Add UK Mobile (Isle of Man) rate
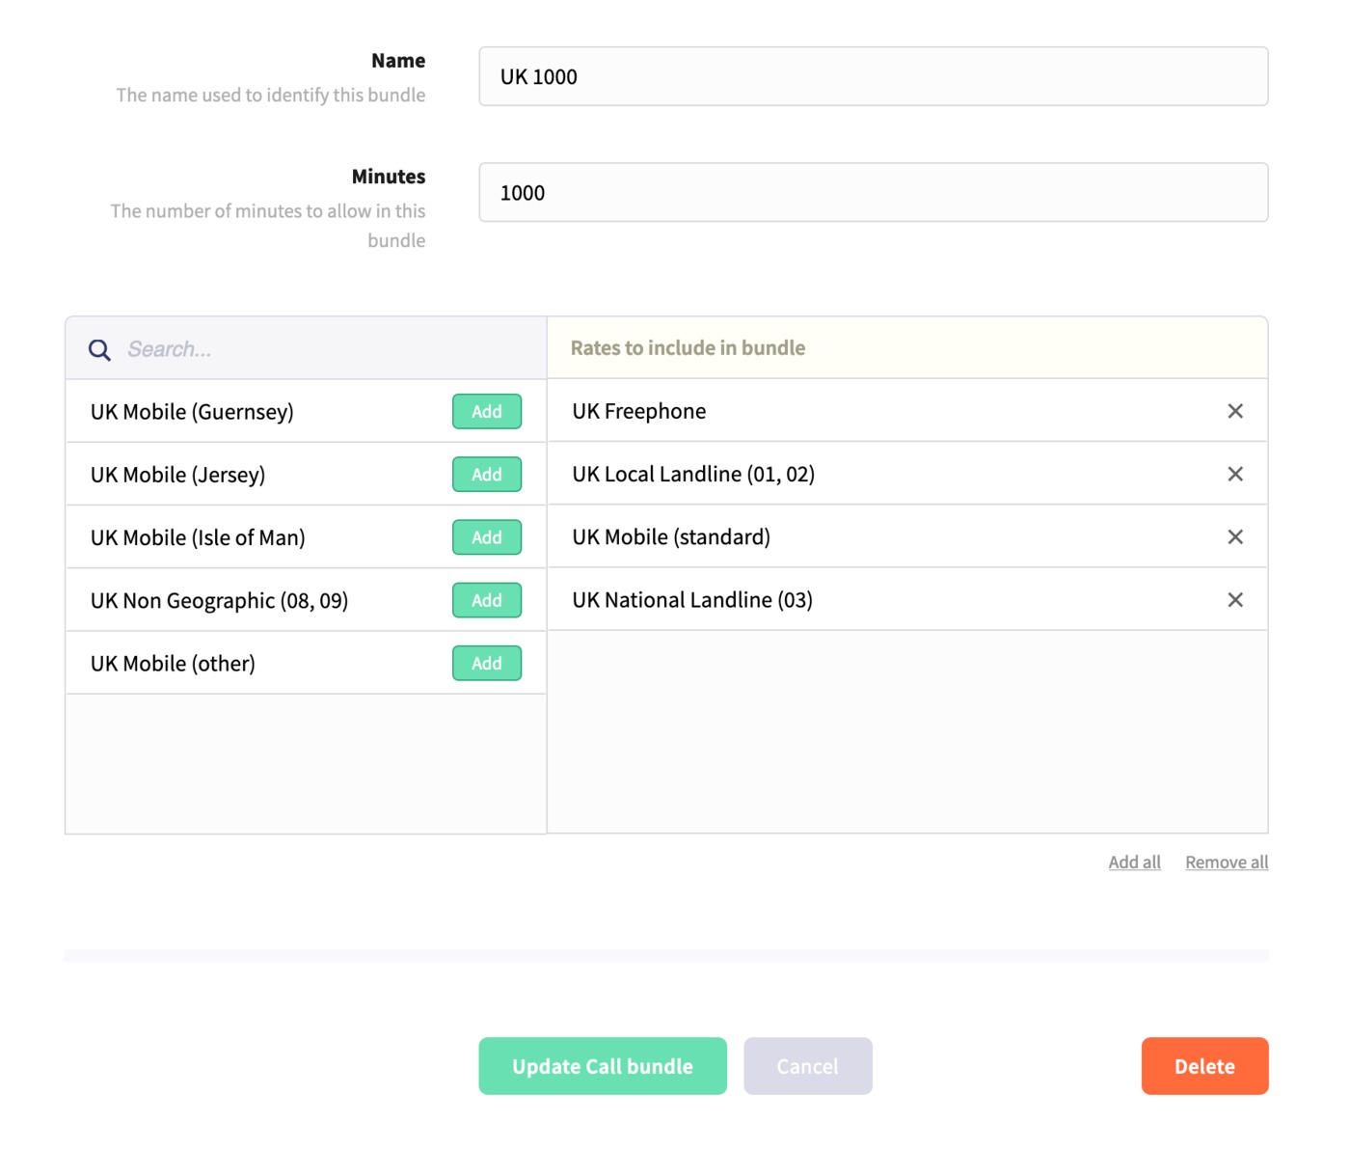 click(x=487, y=537)
